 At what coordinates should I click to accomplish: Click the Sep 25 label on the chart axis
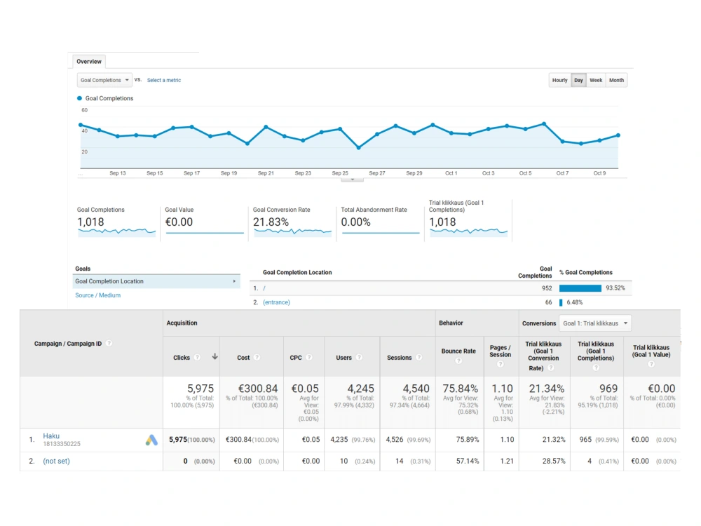tap(340, 173)
